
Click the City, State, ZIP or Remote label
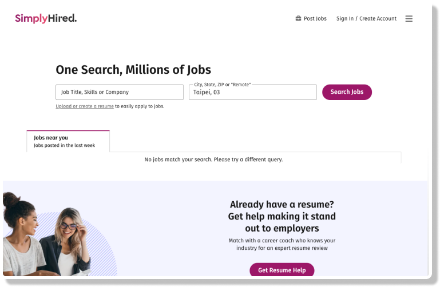tap(223, 85)
